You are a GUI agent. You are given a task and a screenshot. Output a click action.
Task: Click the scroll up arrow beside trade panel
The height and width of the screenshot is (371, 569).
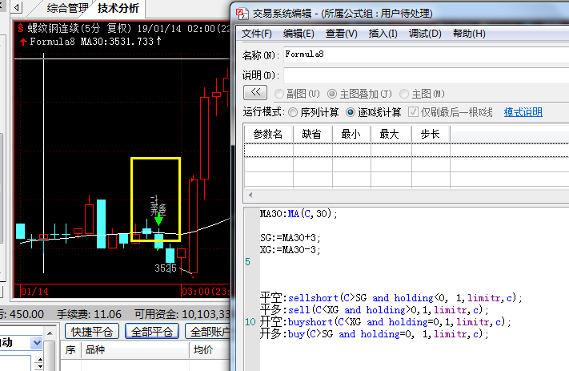pos(50,333)
